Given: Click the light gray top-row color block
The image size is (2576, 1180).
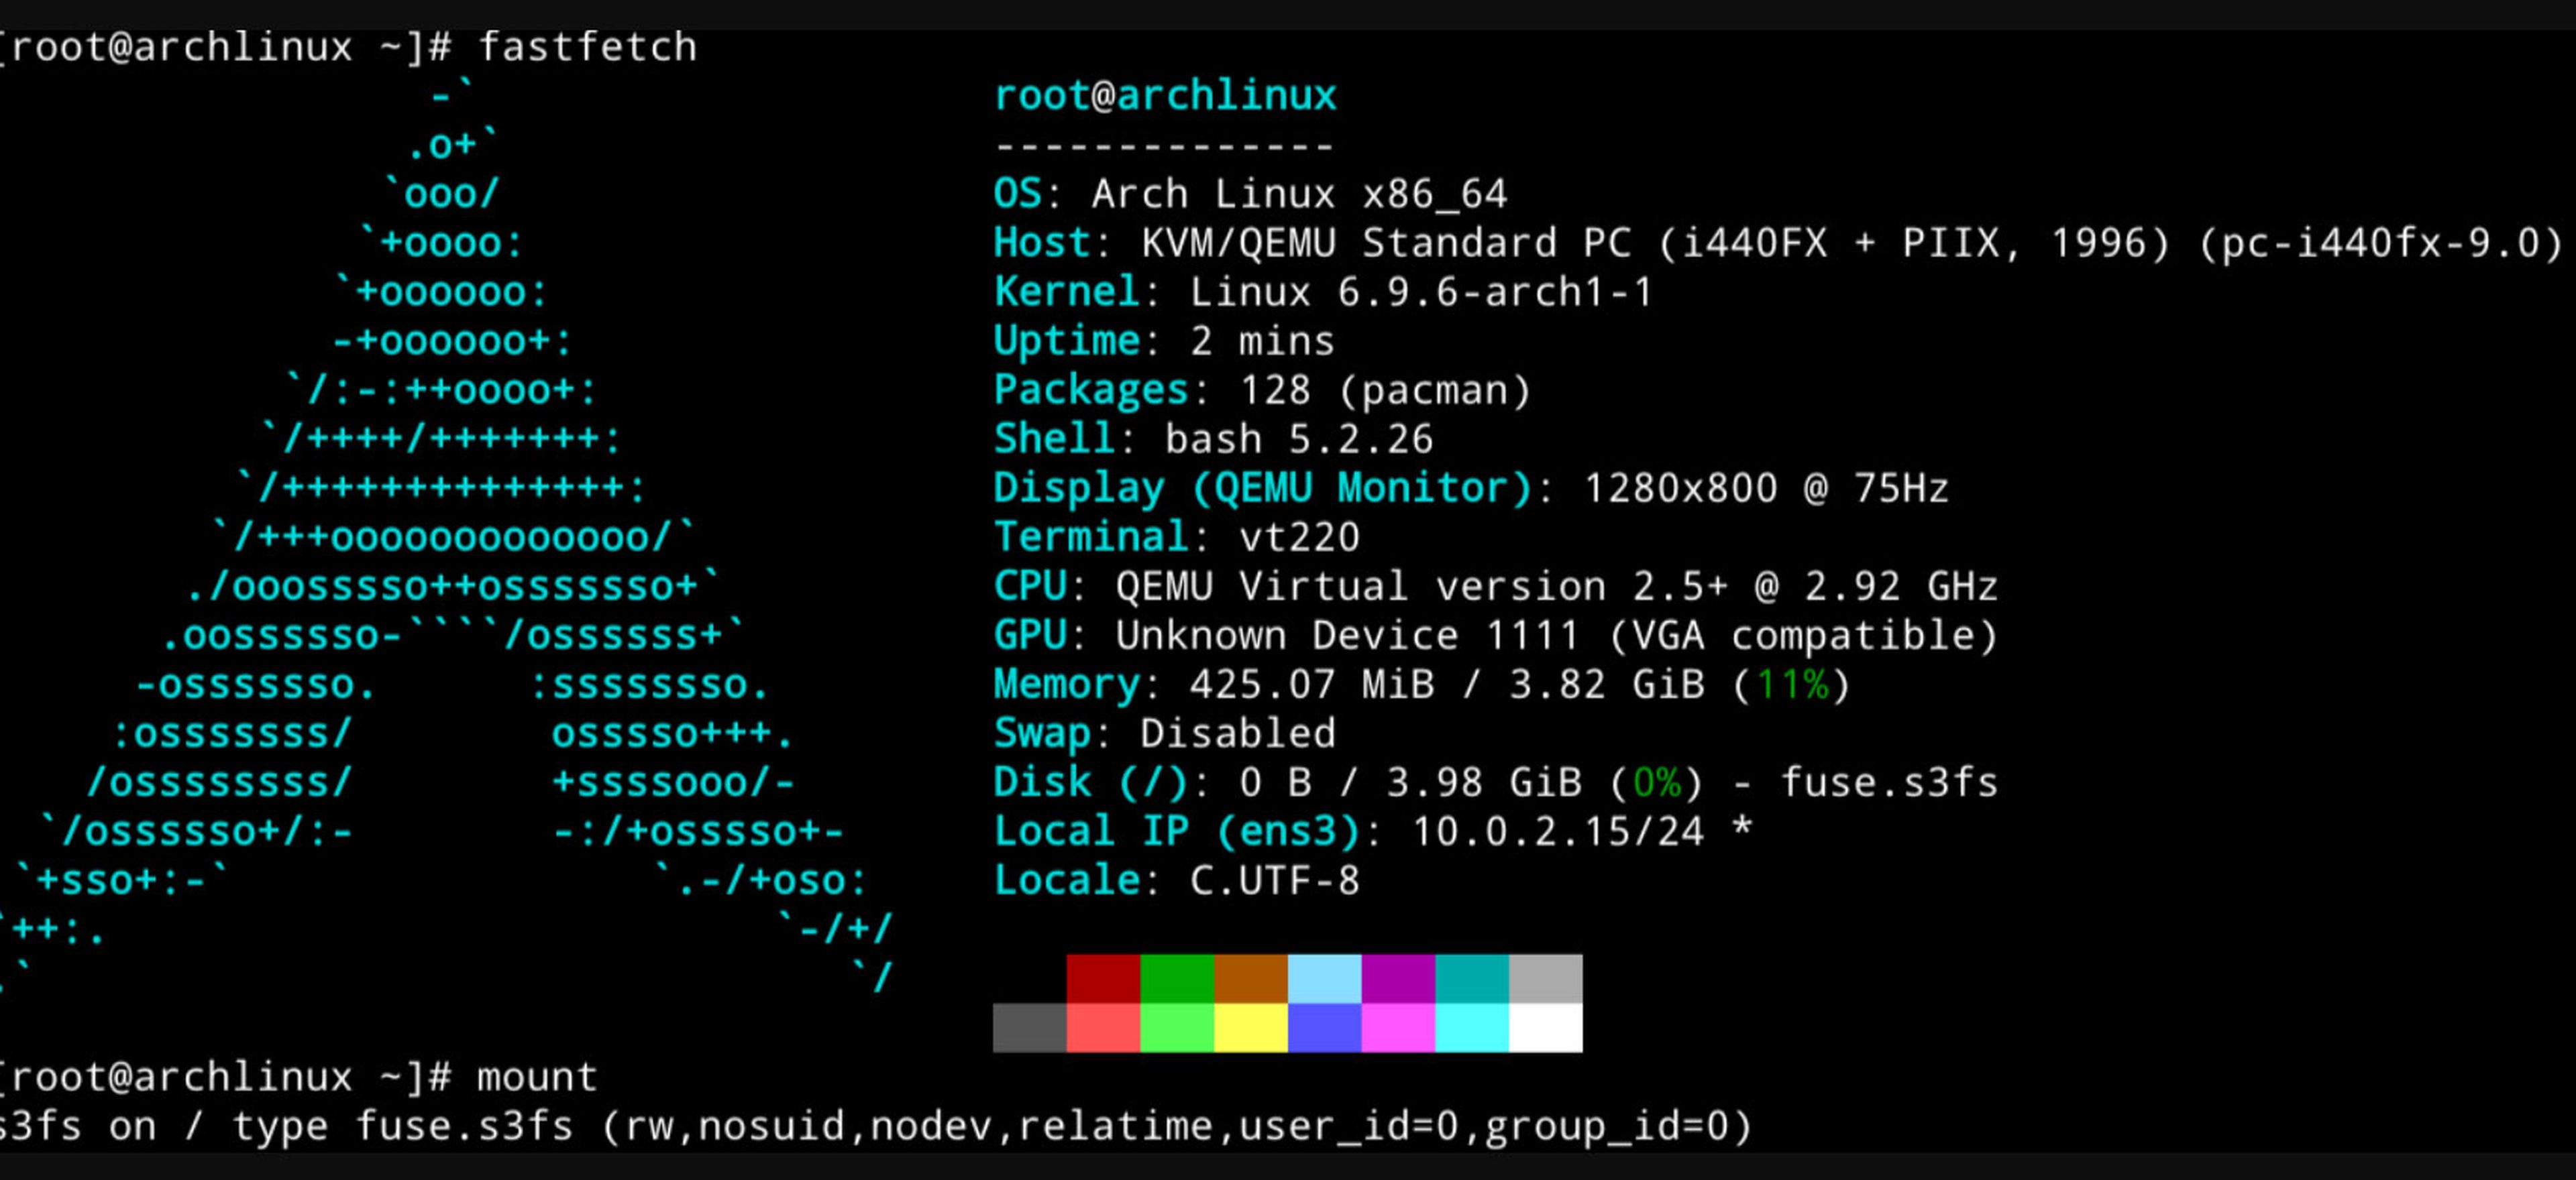Looking at the screenshot, I should [x=1546, y=978].
